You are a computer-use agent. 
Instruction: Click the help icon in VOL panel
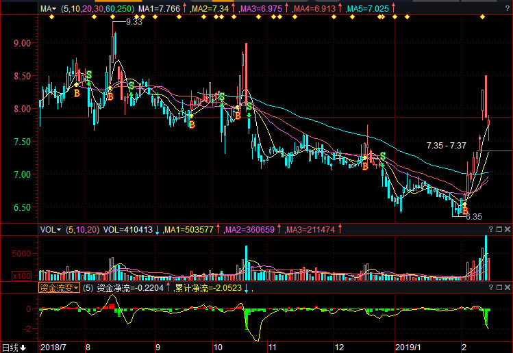click(490, 230)
